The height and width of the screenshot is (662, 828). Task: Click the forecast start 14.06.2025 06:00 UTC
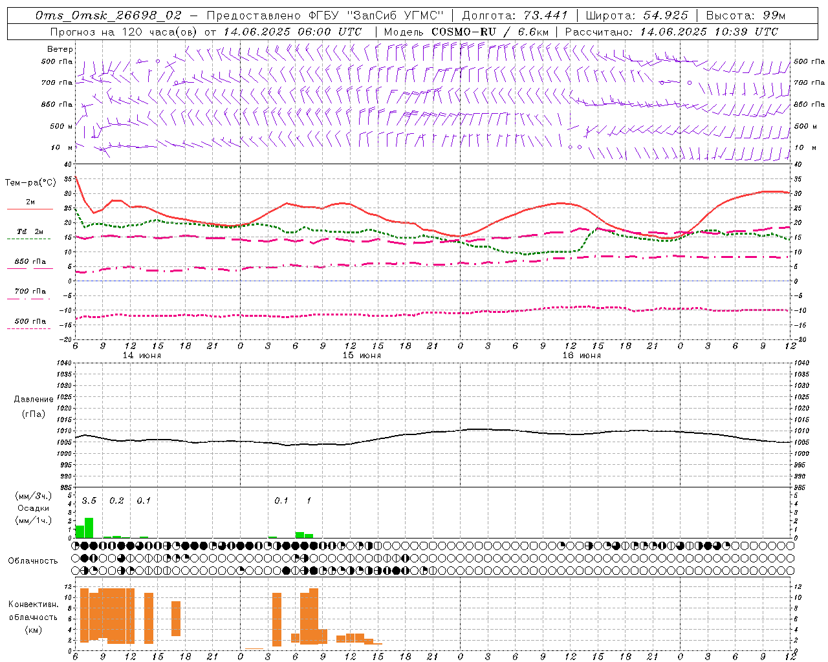[292, 32]
